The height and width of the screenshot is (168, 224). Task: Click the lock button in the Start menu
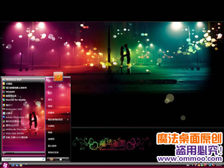click(60, 159)
